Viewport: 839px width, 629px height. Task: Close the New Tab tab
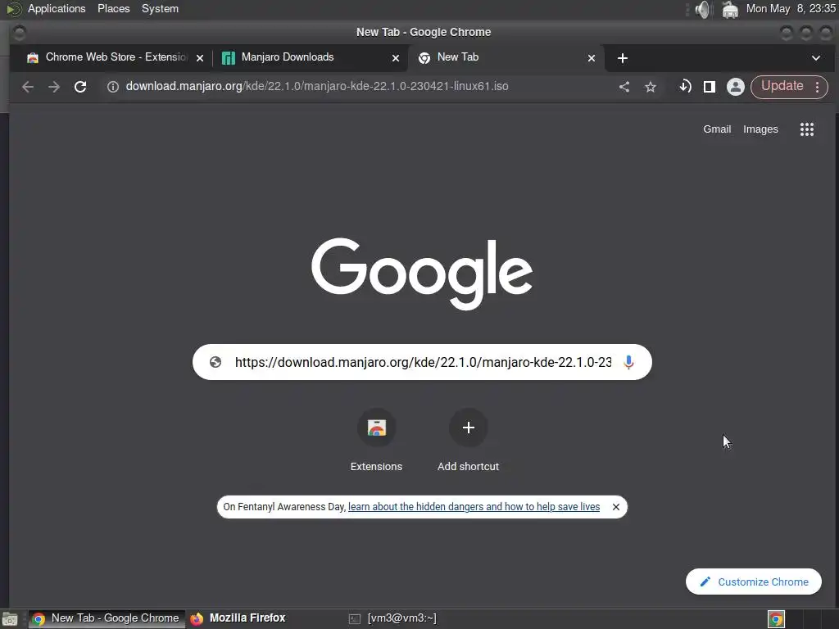pos(592,58)
